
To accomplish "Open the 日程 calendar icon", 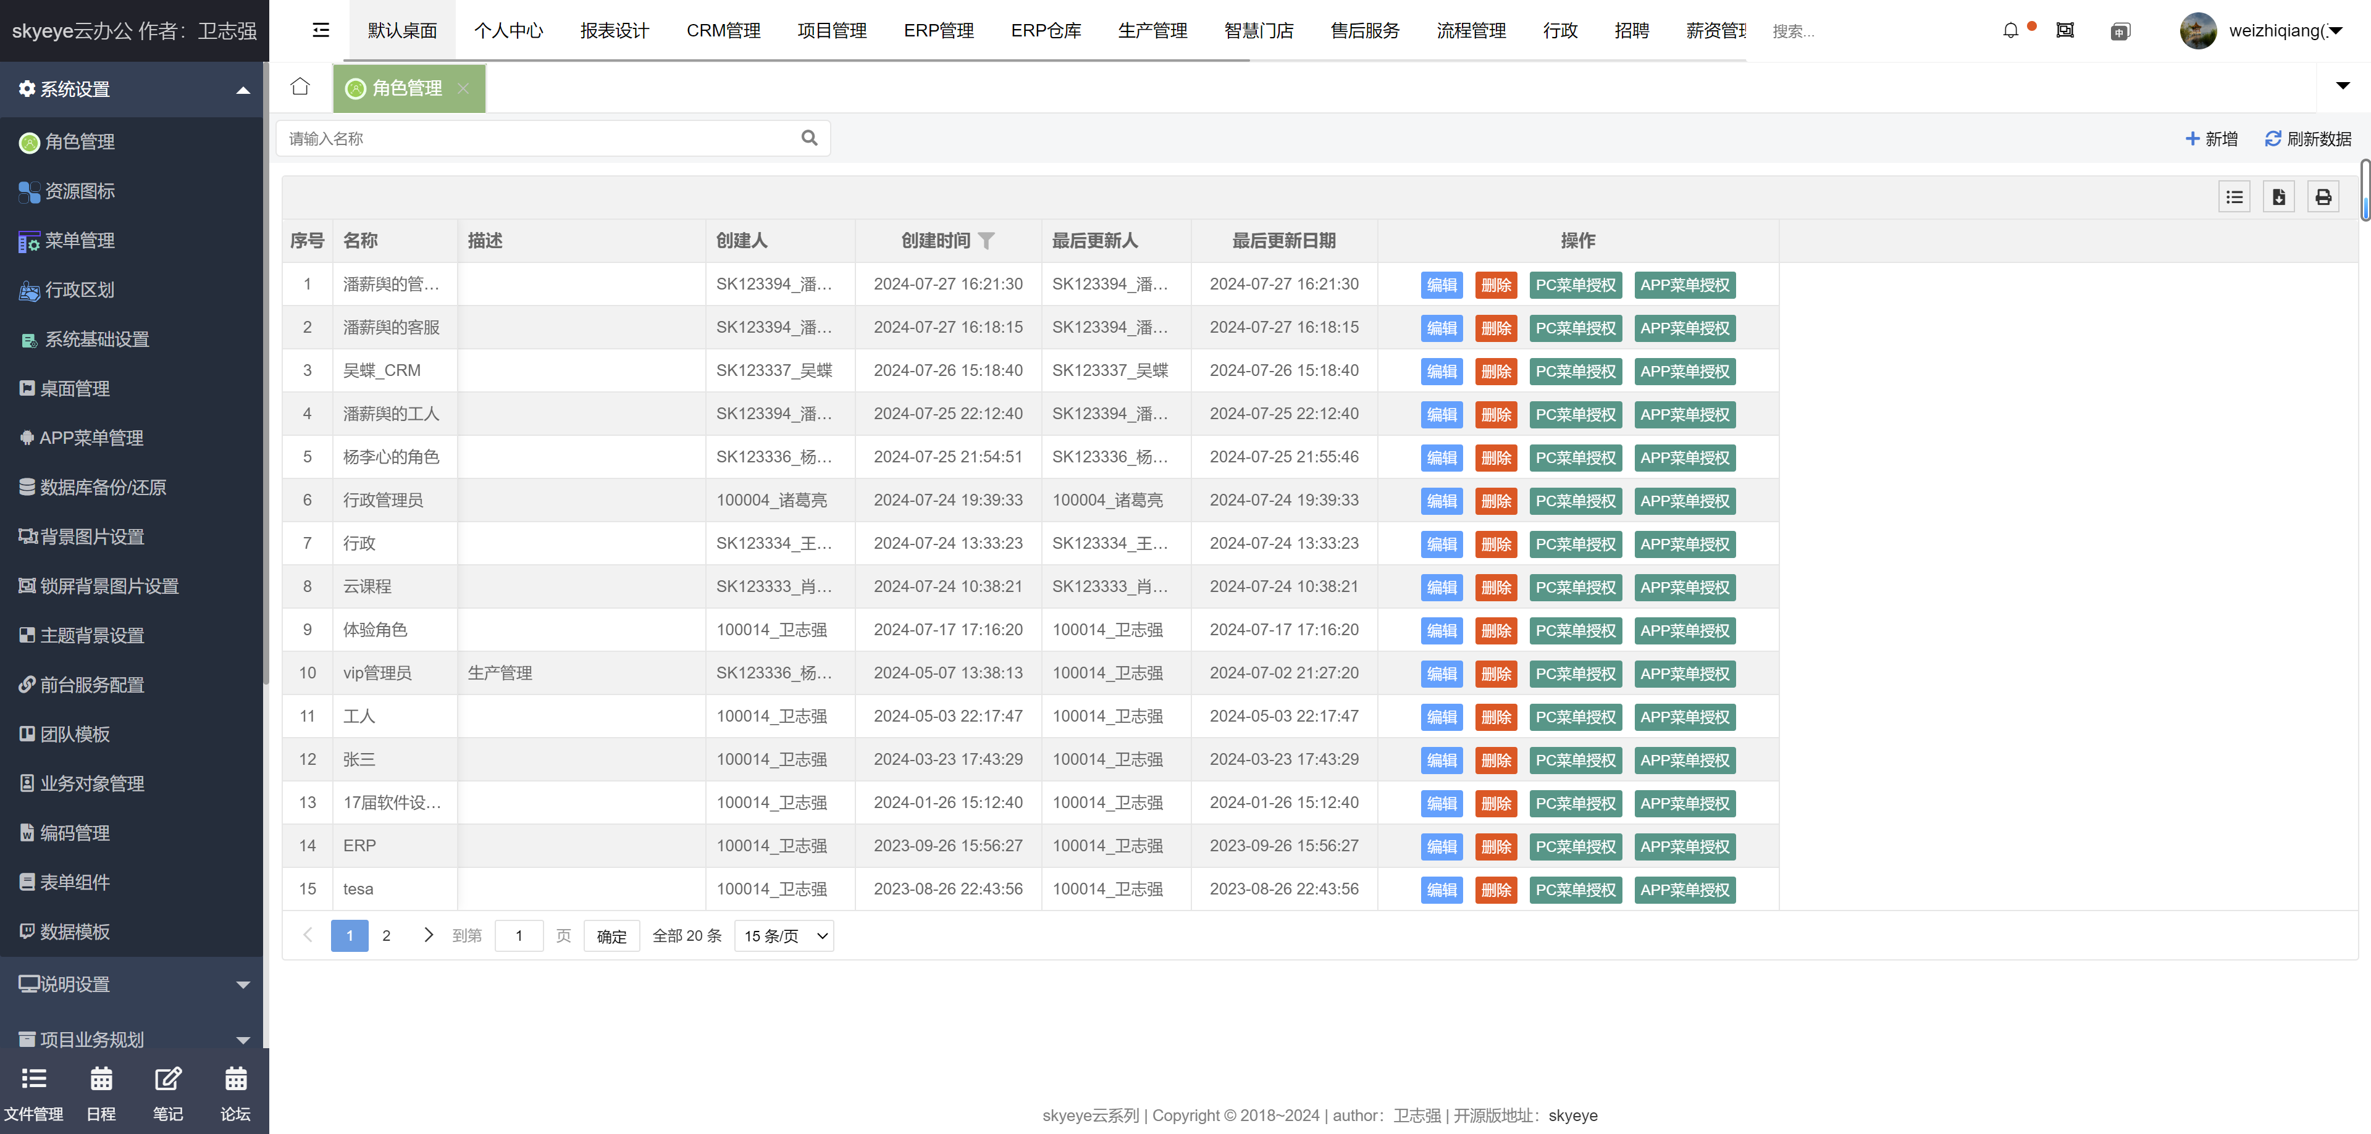I will pos(101,1080).
